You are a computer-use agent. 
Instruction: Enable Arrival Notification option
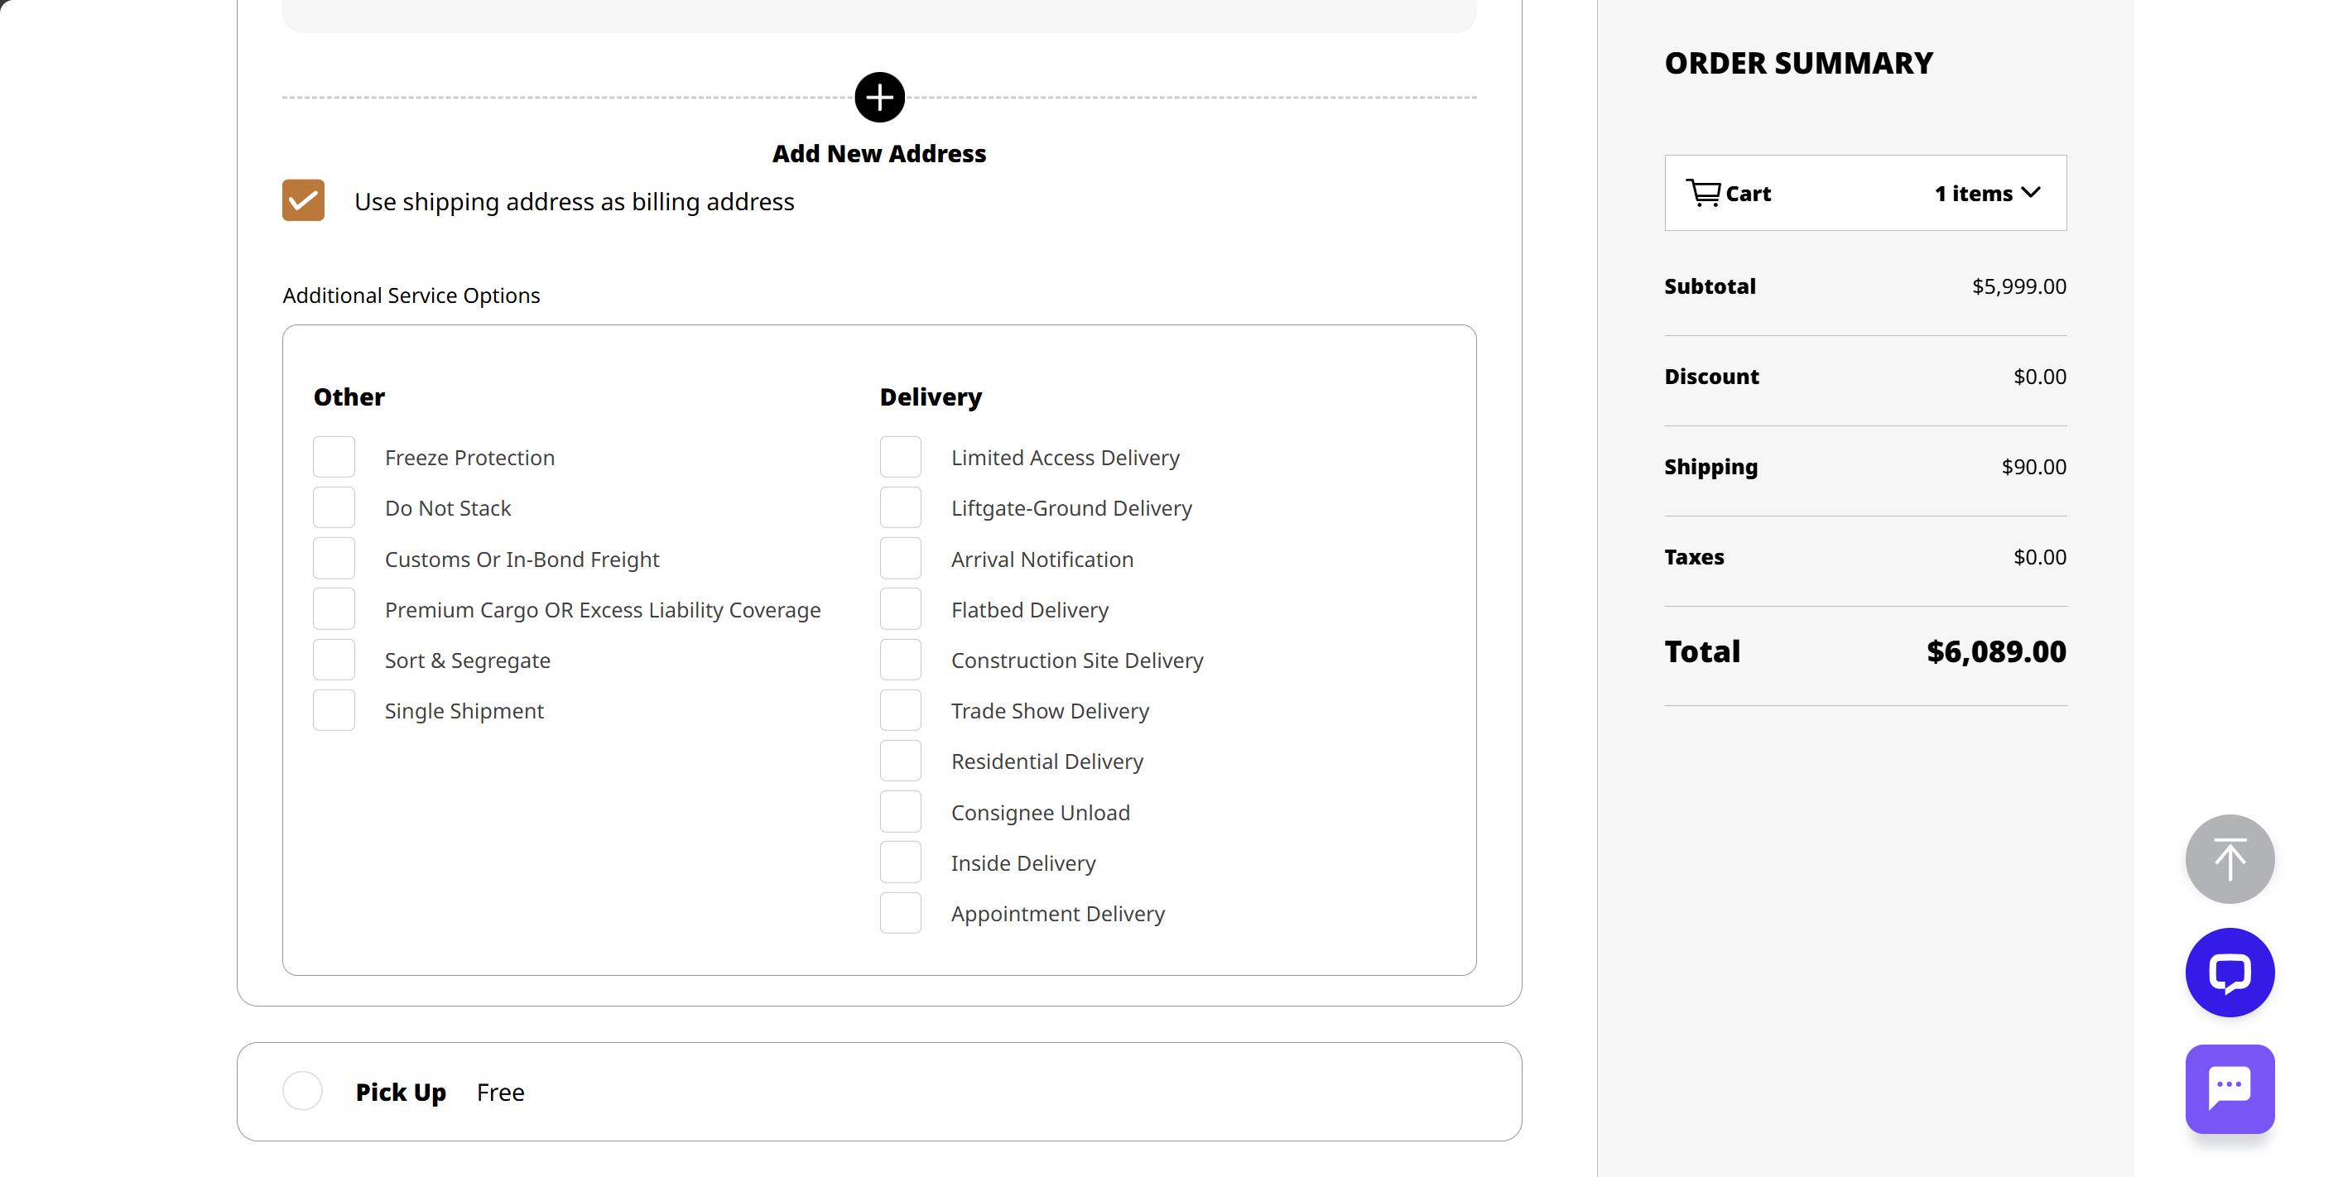[900, 559]
